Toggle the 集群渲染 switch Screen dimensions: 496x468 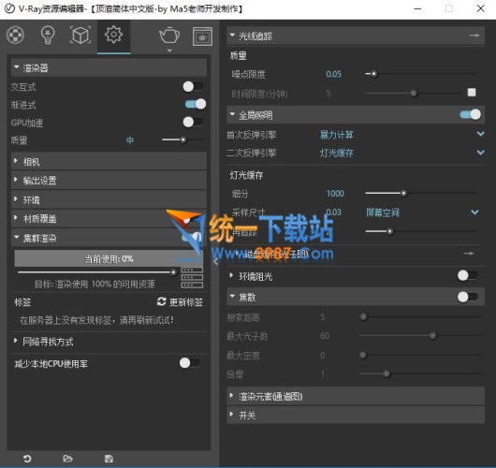(192, 238)
